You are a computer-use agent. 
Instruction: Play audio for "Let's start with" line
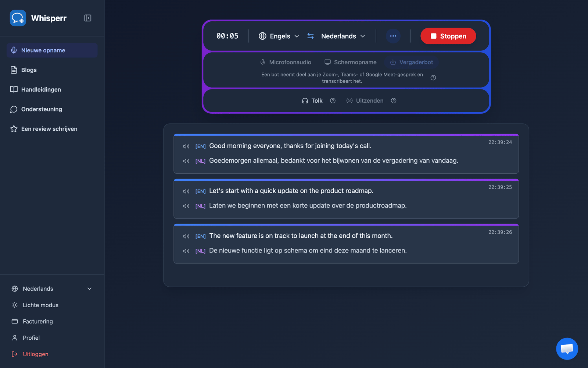186,191
